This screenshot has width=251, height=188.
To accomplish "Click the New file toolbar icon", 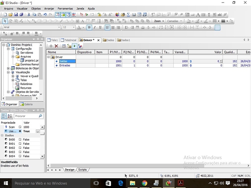I will click(x=5, y=15).
